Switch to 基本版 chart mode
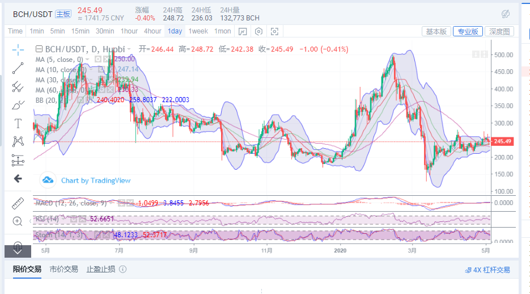 point(436,31)
